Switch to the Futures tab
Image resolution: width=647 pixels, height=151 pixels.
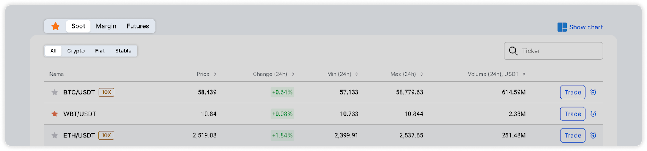[x=138, y=26]
